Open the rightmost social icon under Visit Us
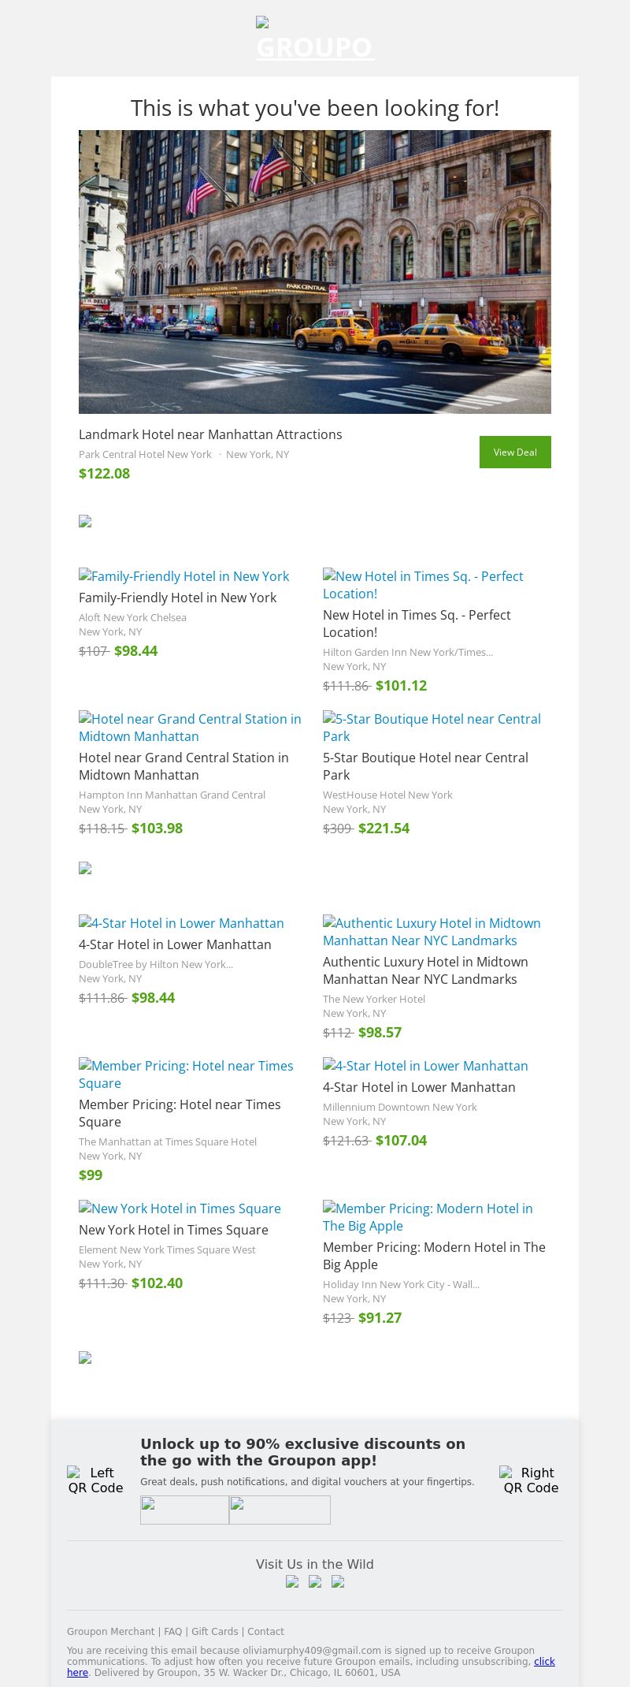Image resolution: width=630 pixels, height=1687 pixels. (338, 1581)
